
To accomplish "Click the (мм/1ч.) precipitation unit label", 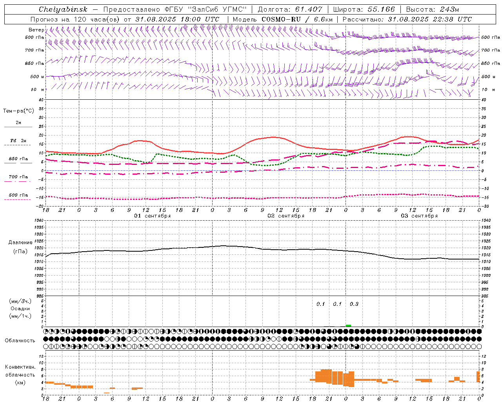I will pyautogui.click(x=20, y=316).
